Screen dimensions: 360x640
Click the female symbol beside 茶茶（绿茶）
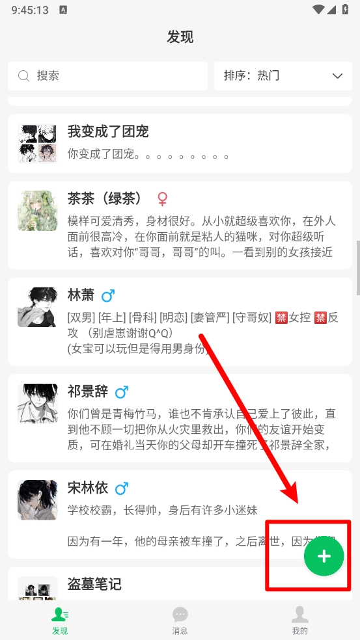pos(162,199)
